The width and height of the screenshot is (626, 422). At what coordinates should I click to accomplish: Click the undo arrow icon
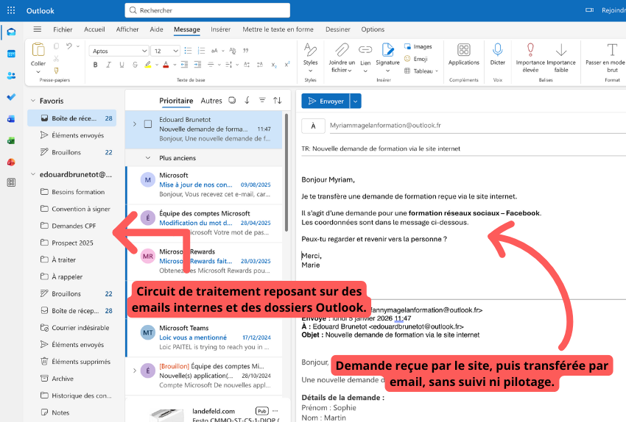pyautogui.click(x=69, y=46)
